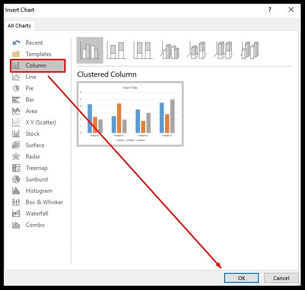Pick the 3-D 100% Stacked Column icon
305x290 pixels.
click(x=223, y=50)
